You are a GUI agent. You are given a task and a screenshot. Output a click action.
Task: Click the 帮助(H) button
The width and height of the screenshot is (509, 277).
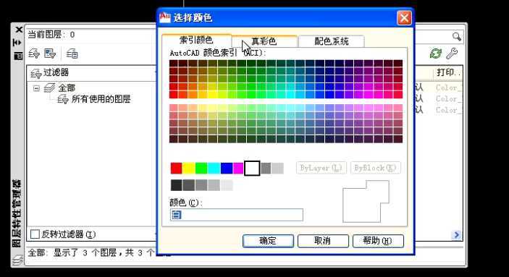coord(378,241)
